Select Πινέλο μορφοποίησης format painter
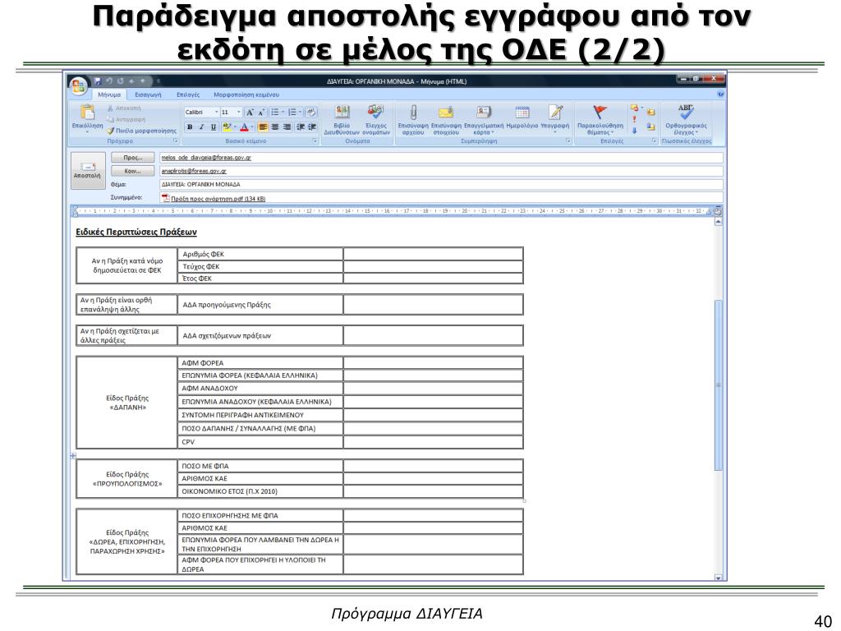This screenshot has height=631, width=841. (141, 131)
